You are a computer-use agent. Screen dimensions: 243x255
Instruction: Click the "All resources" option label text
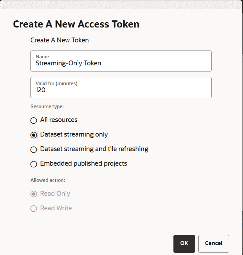tap(59, 120)
